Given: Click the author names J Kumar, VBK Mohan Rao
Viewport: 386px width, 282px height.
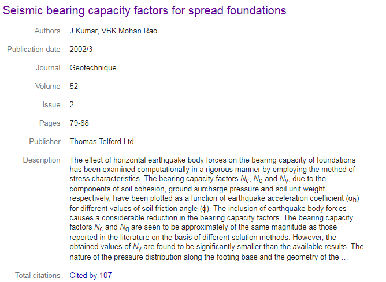Looking at the screenshot, I should click(113, 31).
